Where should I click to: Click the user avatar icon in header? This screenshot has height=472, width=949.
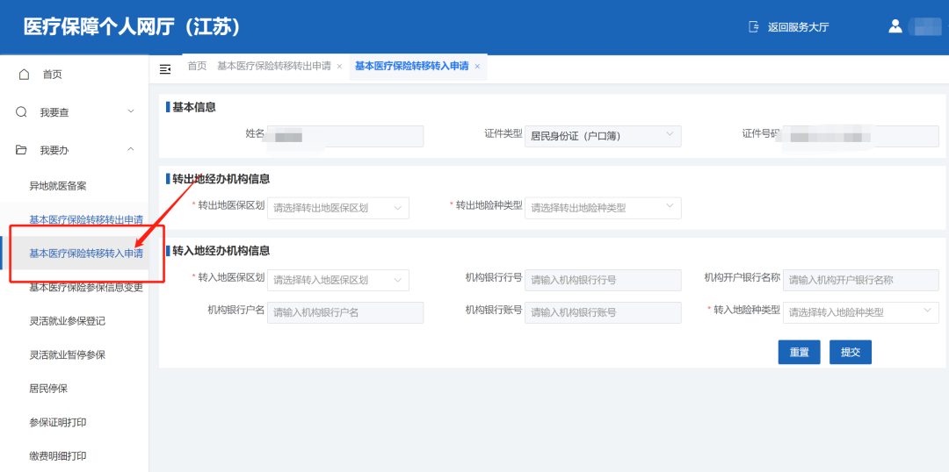coord(895,26)
